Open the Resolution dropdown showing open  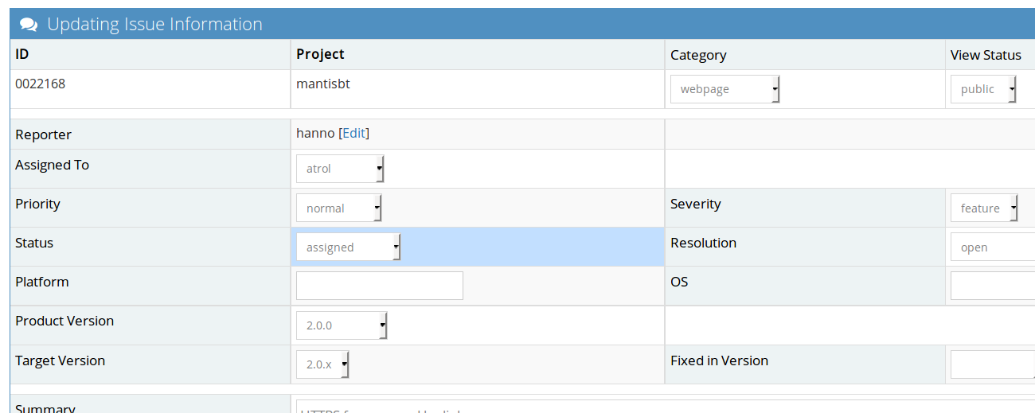tap(992, 247)
